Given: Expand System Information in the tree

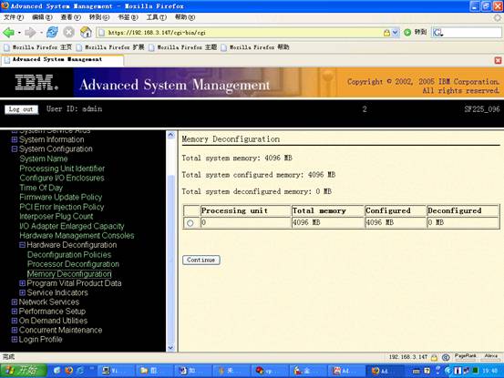Looking at the screenshot, I should point(15,139).
